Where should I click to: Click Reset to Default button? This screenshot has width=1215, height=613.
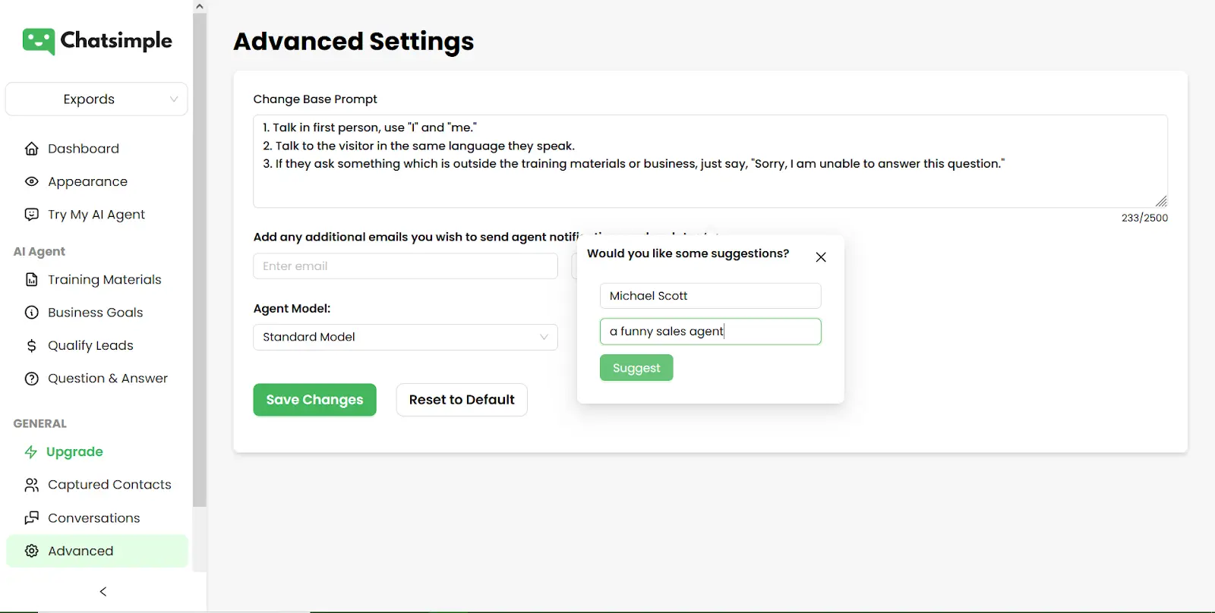[x=462, y=400]
